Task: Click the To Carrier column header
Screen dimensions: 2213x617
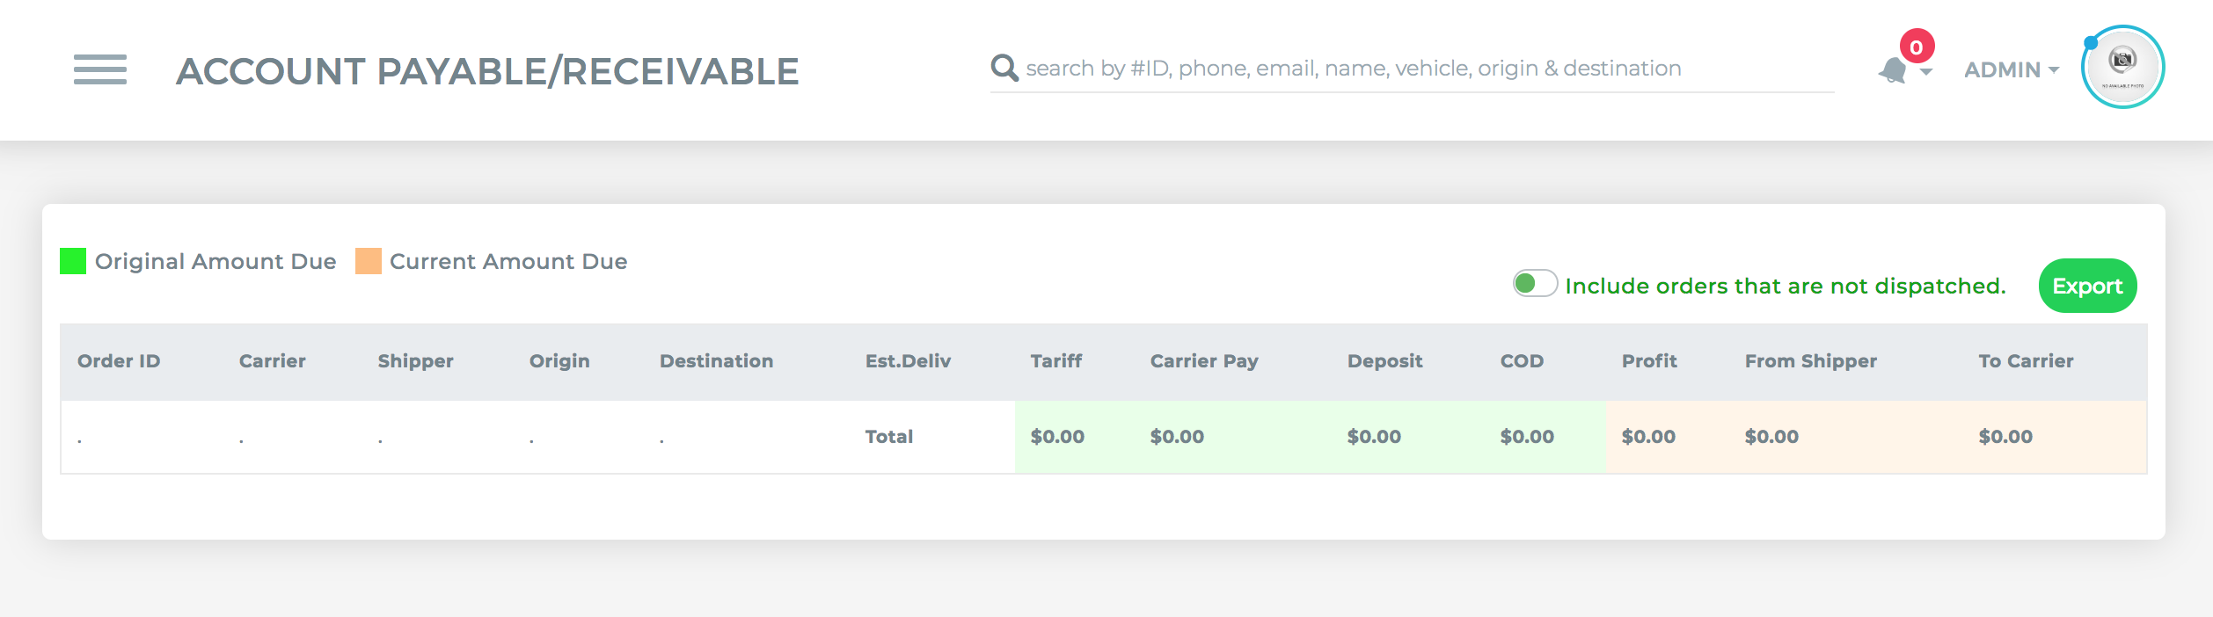Action: click(2026, 361)
